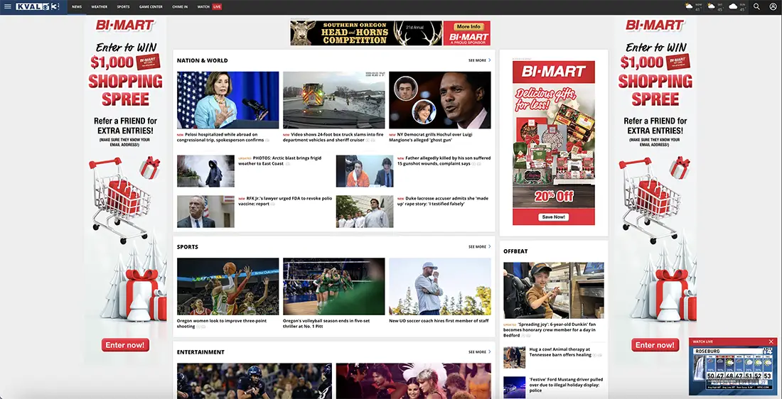The width and height of the screenshot is (782, 399).
Task: Open Oregon volleyball season thumbnail
Action: tap(333, 286)
